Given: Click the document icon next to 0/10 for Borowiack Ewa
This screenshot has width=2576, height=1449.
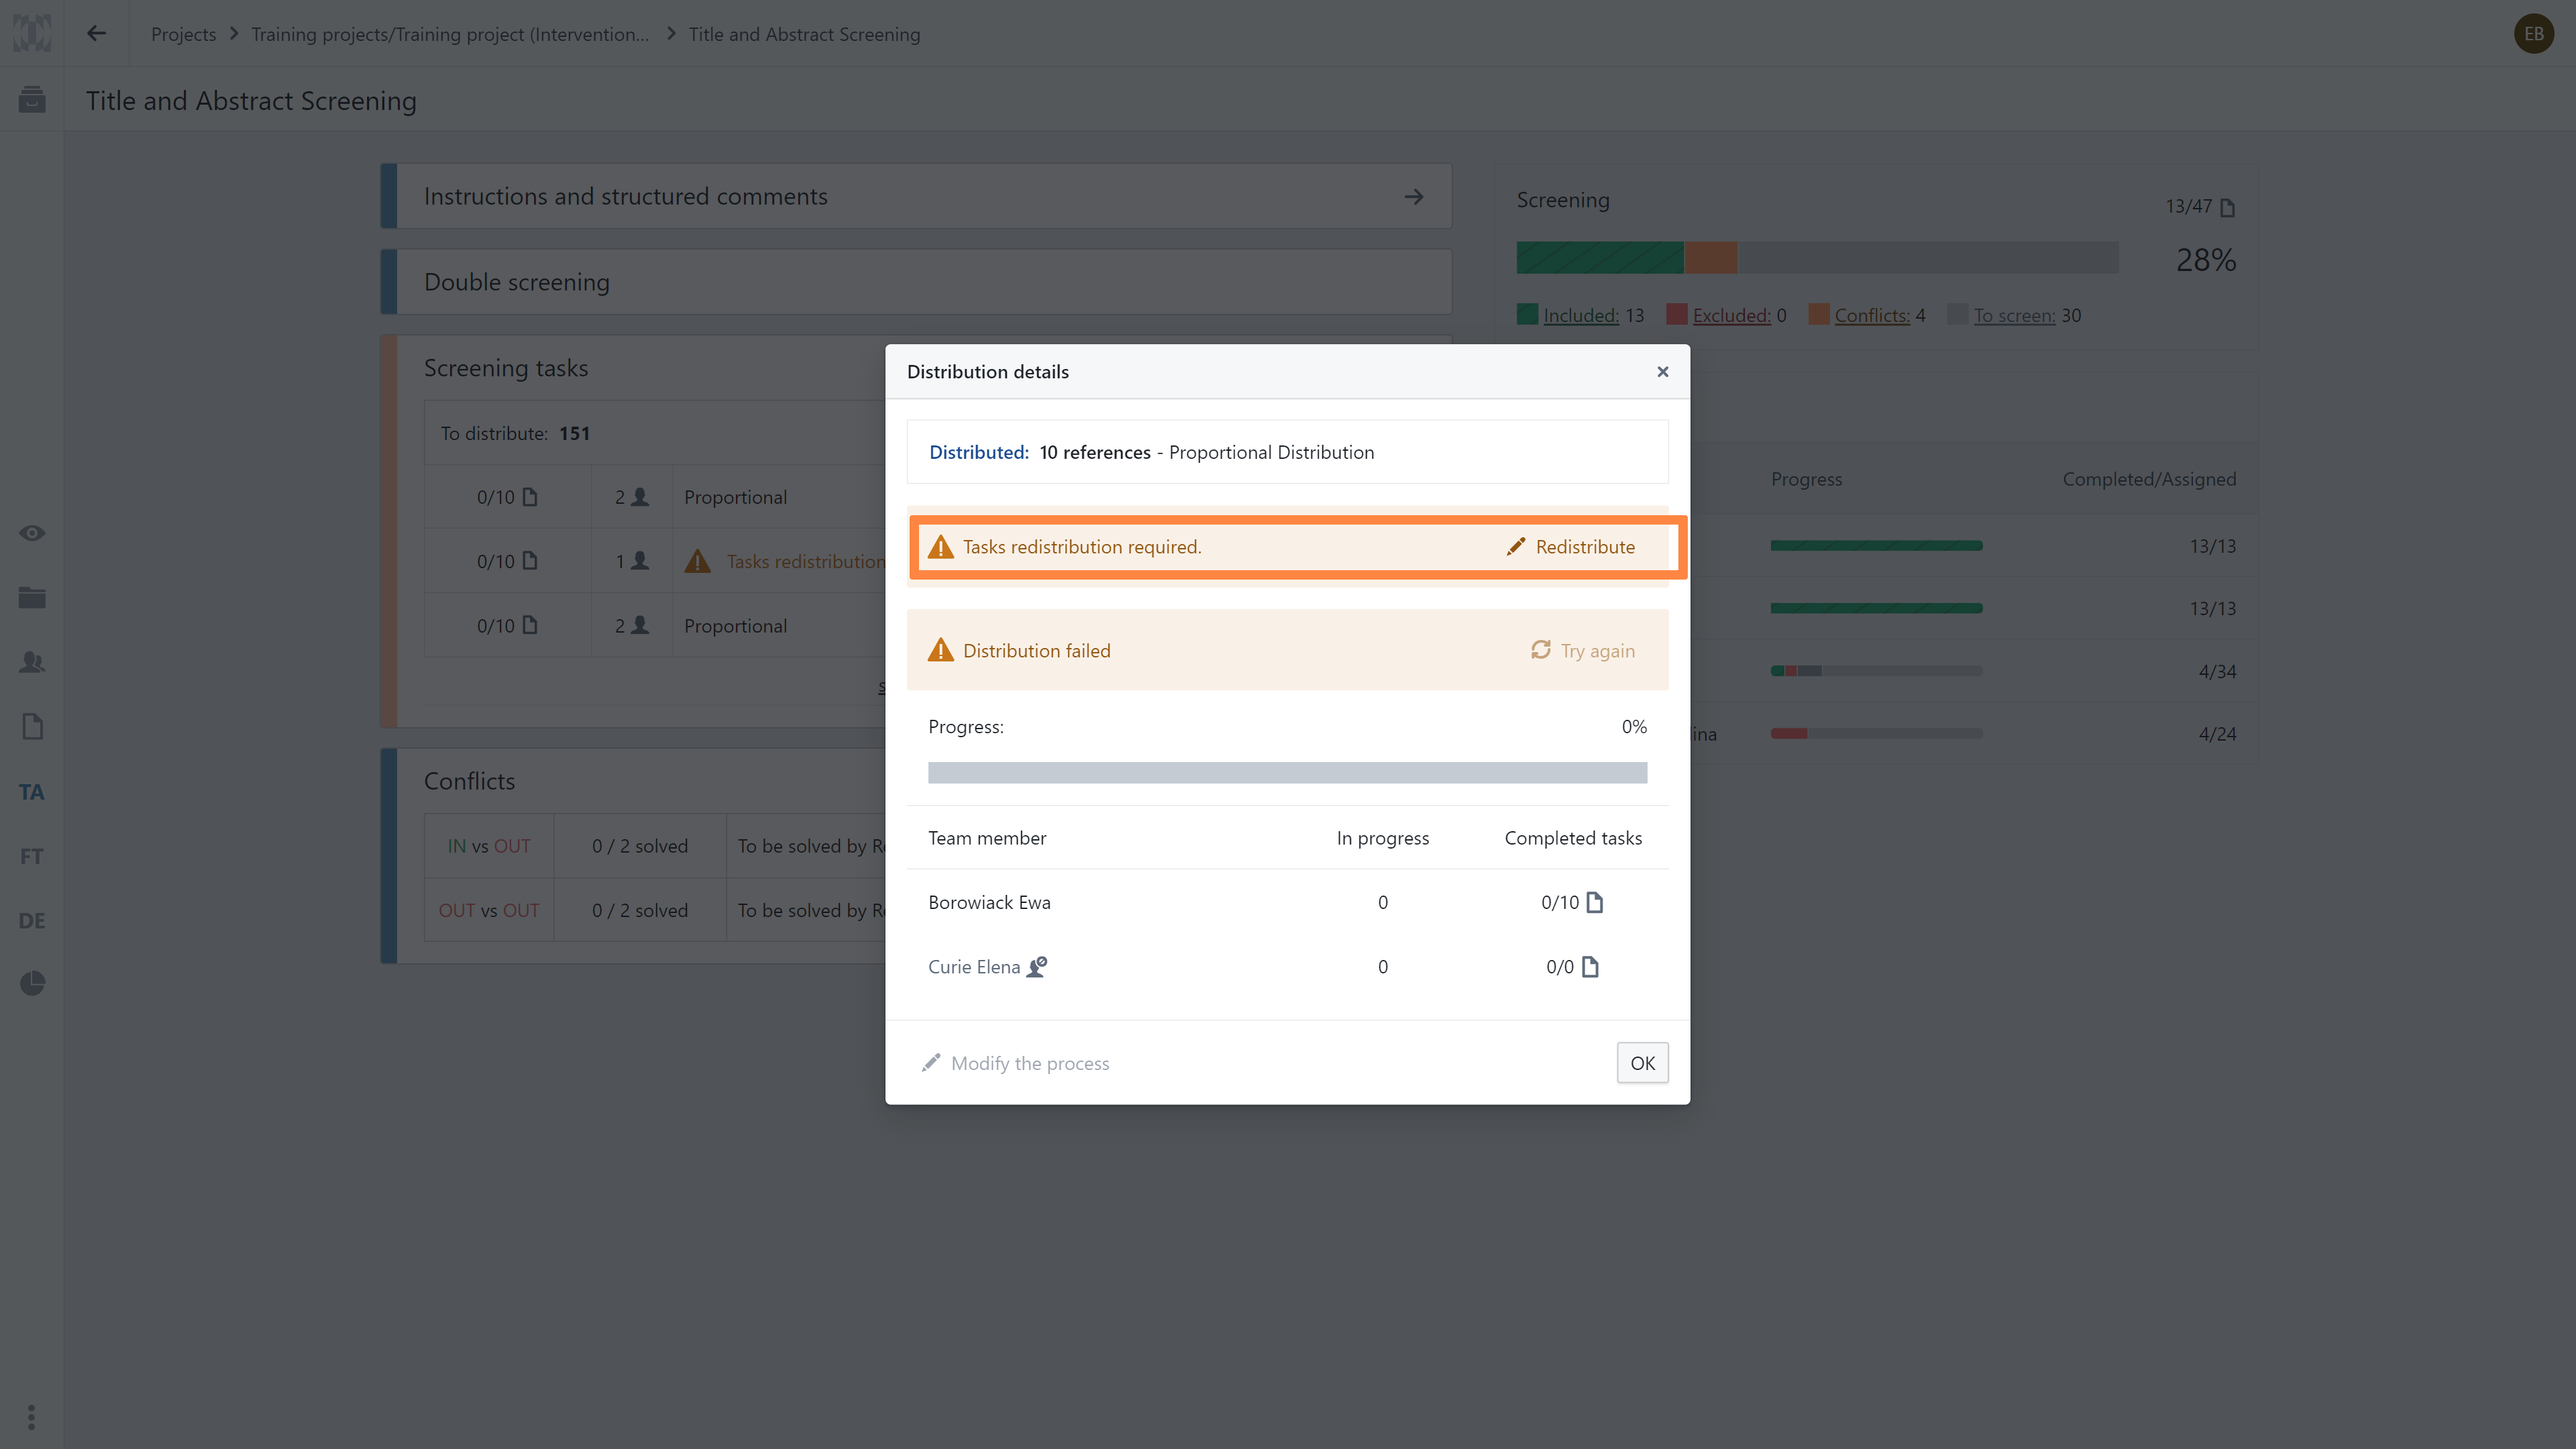Looking at the screenshot, I should point(1595,903).
